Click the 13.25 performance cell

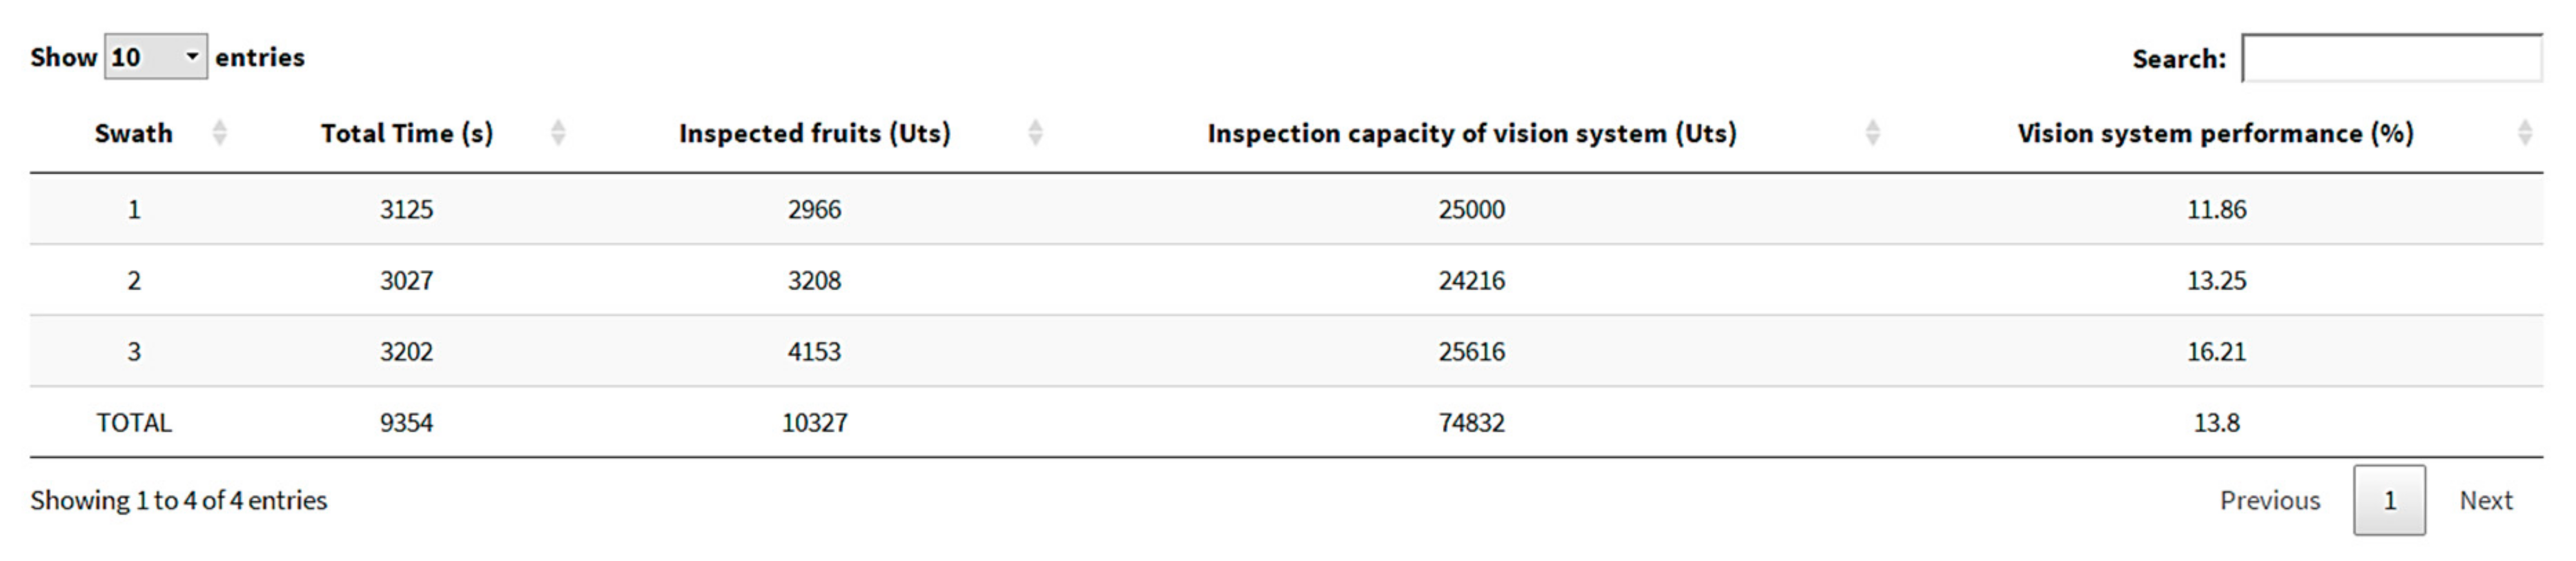[2216, 281]
